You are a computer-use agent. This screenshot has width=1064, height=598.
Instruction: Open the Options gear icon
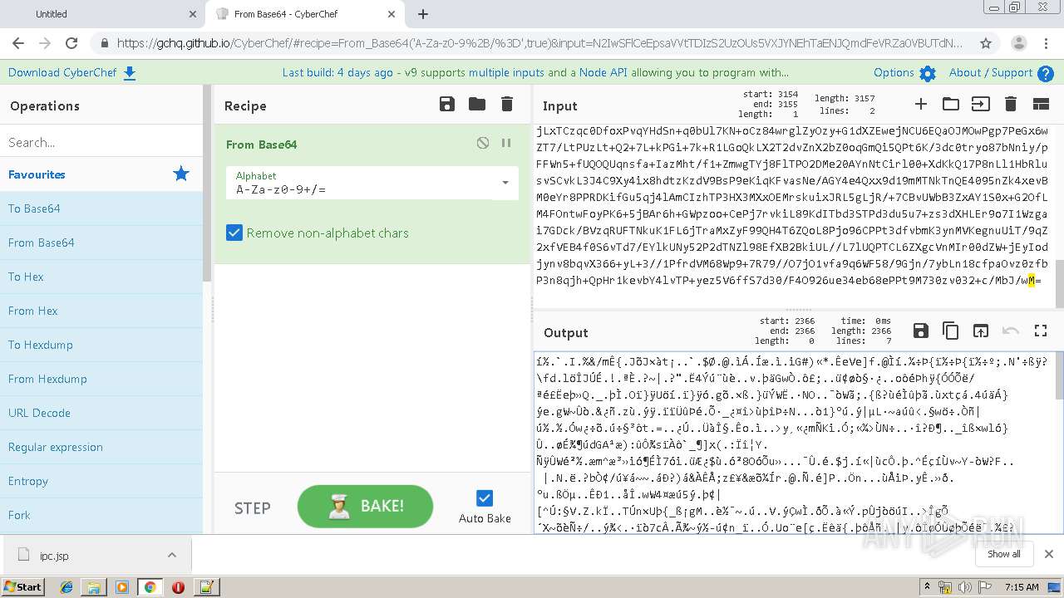pos(928,73)
